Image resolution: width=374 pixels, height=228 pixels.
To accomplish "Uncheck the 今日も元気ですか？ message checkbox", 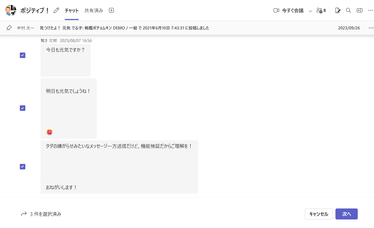I will 23,55.
